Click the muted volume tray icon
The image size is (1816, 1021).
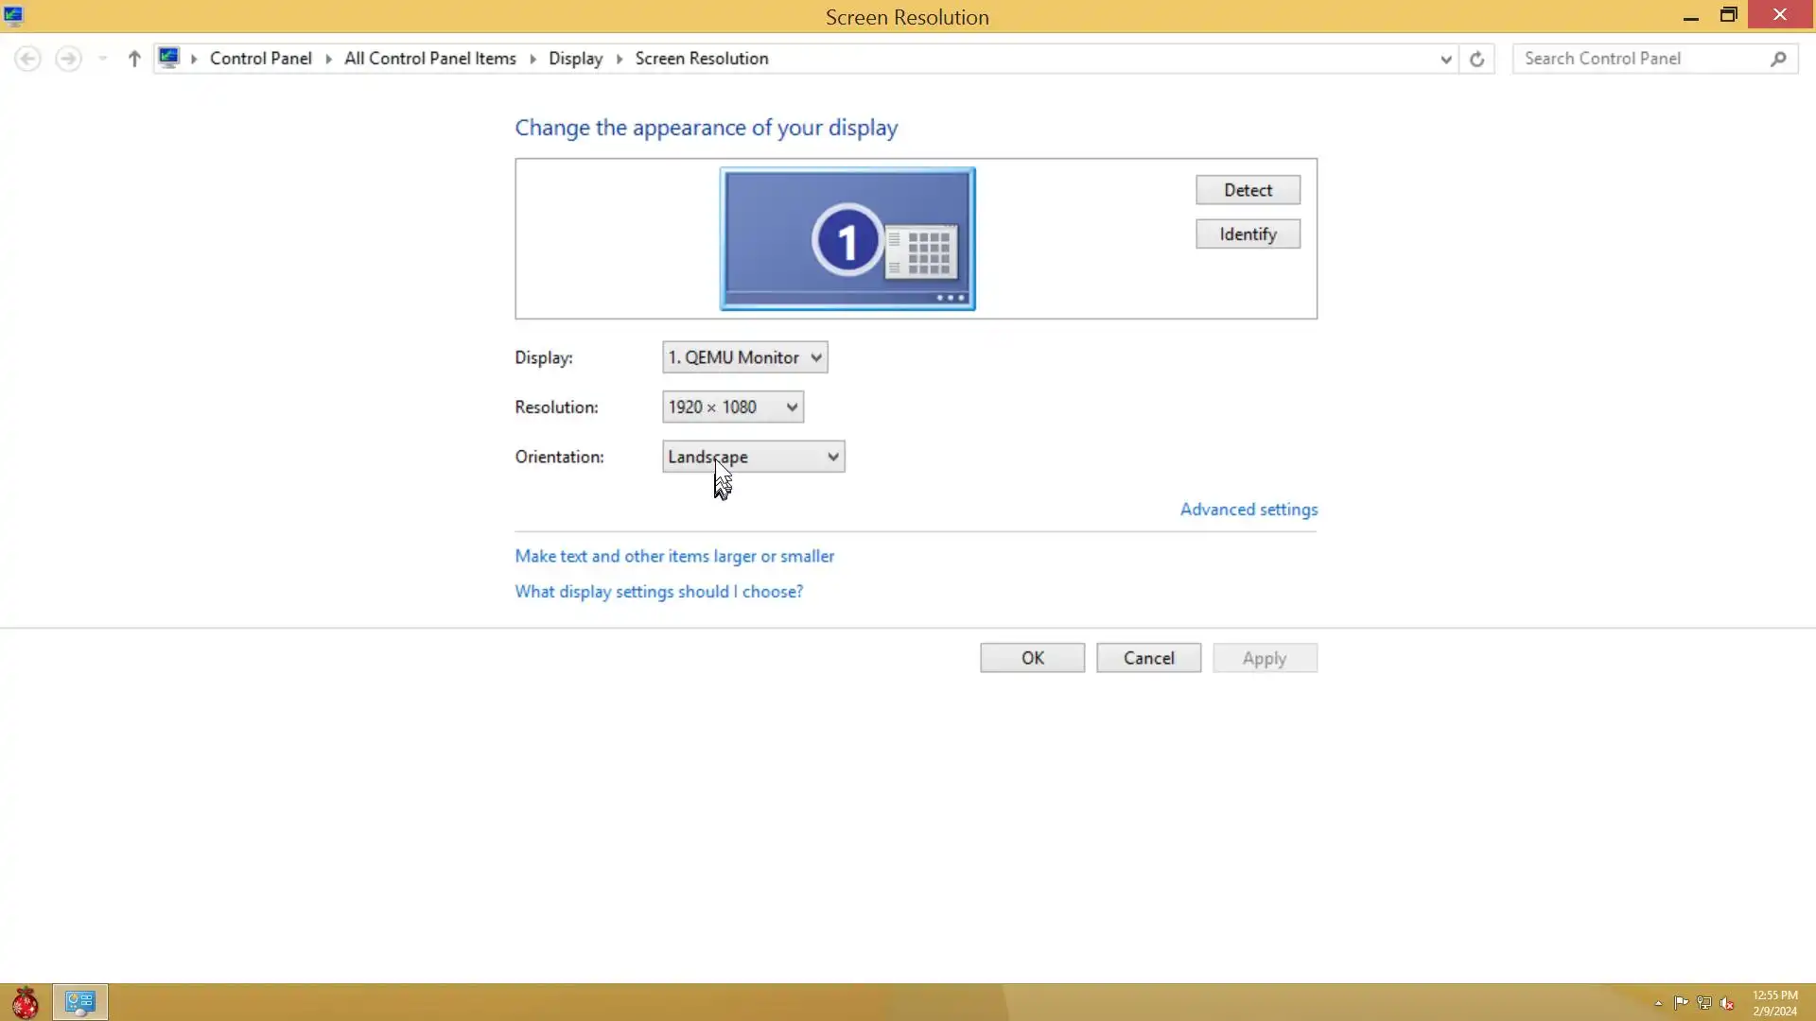click(x=1727, y=1003)
